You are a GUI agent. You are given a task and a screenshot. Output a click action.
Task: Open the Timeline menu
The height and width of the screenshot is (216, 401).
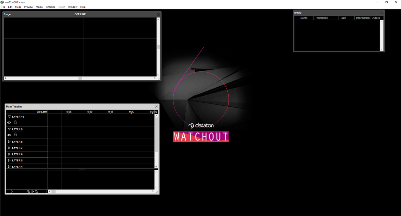click(50, 7)
